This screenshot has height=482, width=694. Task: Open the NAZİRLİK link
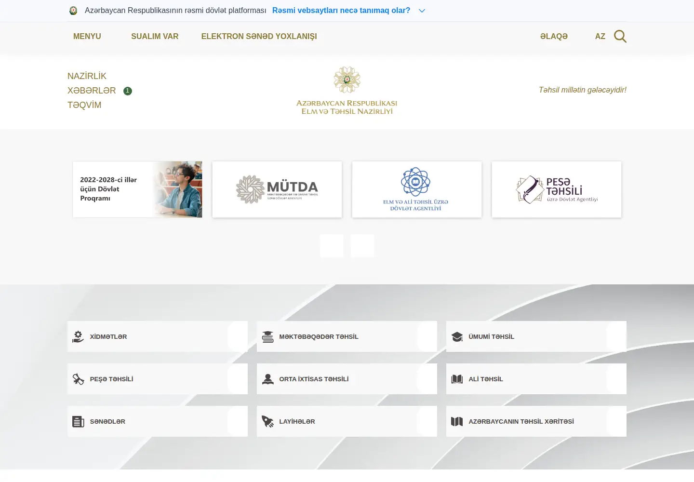pyautogui.click(x=87, y=76)
